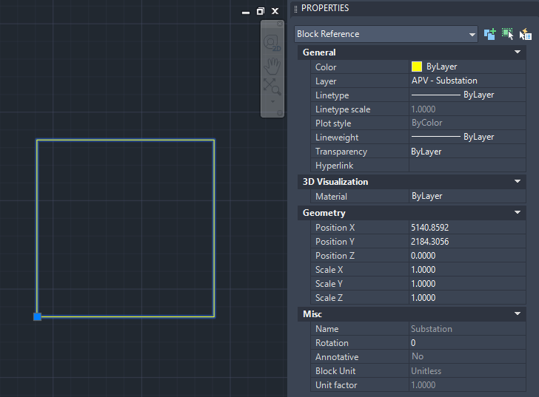The height and width of the screenshot is (397, 539).
Task: Select the Linetype scale row label
Action: click(x=343, y=109)
